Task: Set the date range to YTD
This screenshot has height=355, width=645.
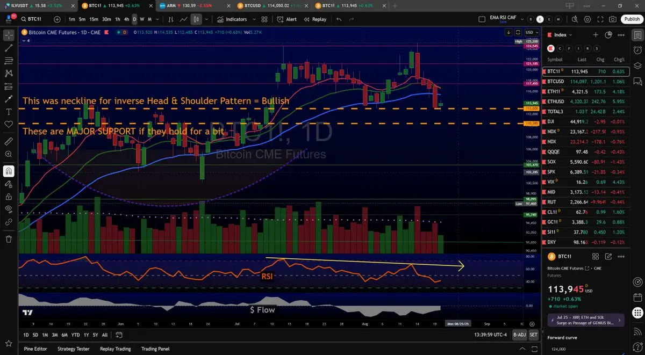Action: point(75,335)
